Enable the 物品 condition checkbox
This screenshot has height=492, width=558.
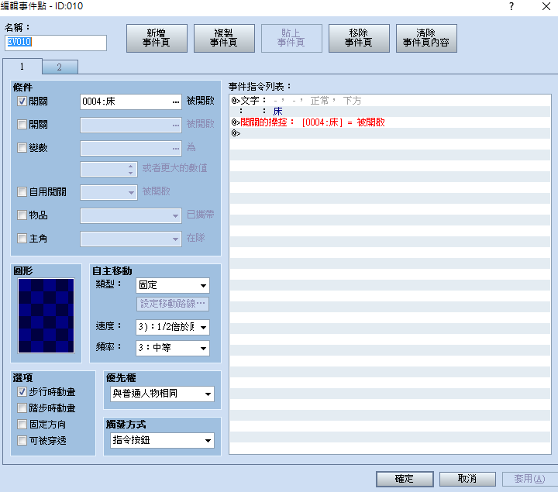click(x=22, y=215)
